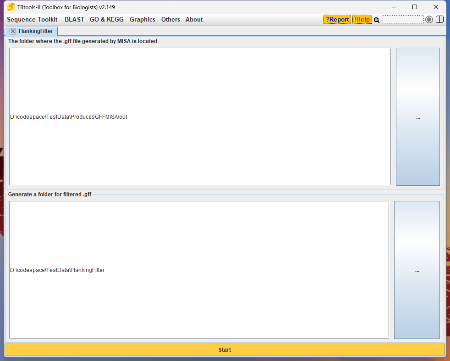Open the BLAST menu

tap(74, 19)
